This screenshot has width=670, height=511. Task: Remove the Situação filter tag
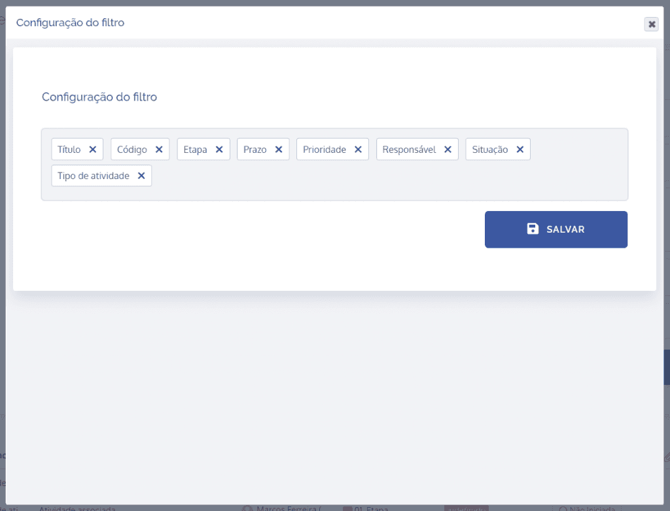520,150
